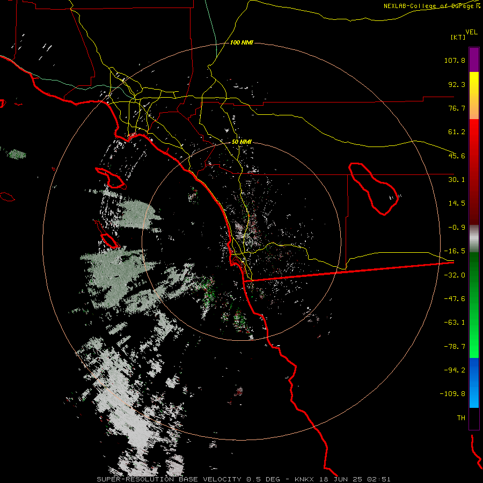Click the [KT] units label
The height and width of the screenshot is (483, 483).
[458, 37]
